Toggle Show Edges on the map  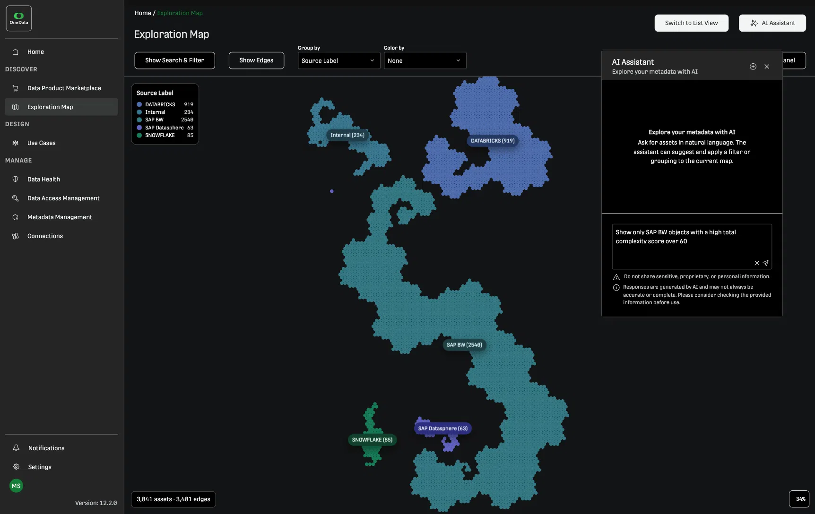coord(256,60)
